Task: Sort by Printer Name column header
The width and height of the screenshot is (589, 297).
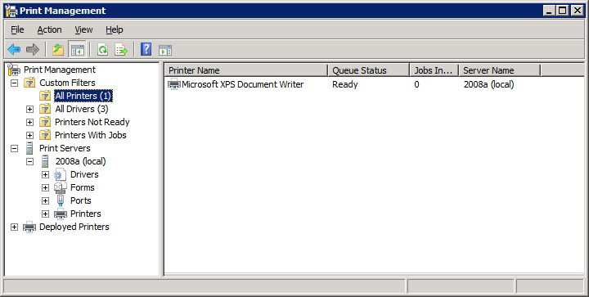Action: [x=246, y=70]
